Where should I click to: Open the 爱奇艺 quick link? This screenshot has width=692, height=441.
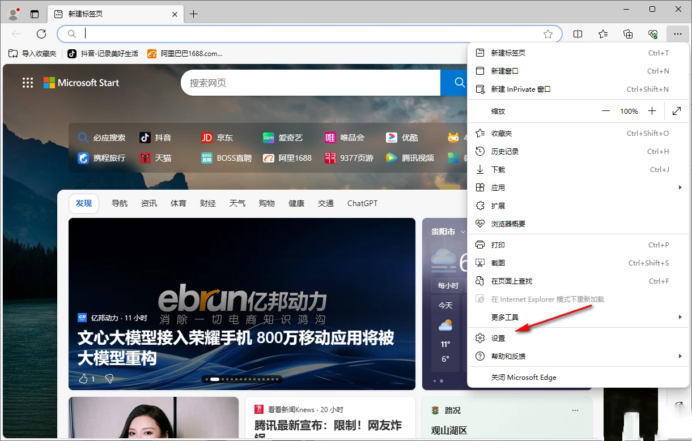click(x=283, y=138)
